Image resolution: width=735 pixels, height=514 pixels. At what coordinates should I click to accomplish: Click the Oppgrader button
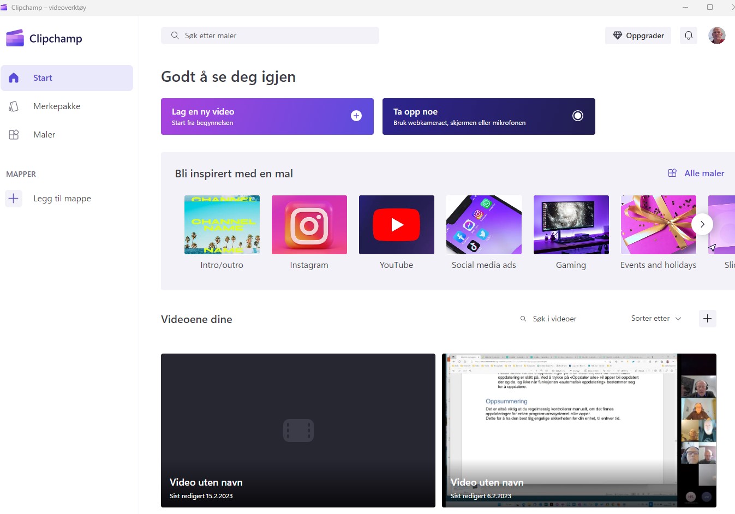638,35
